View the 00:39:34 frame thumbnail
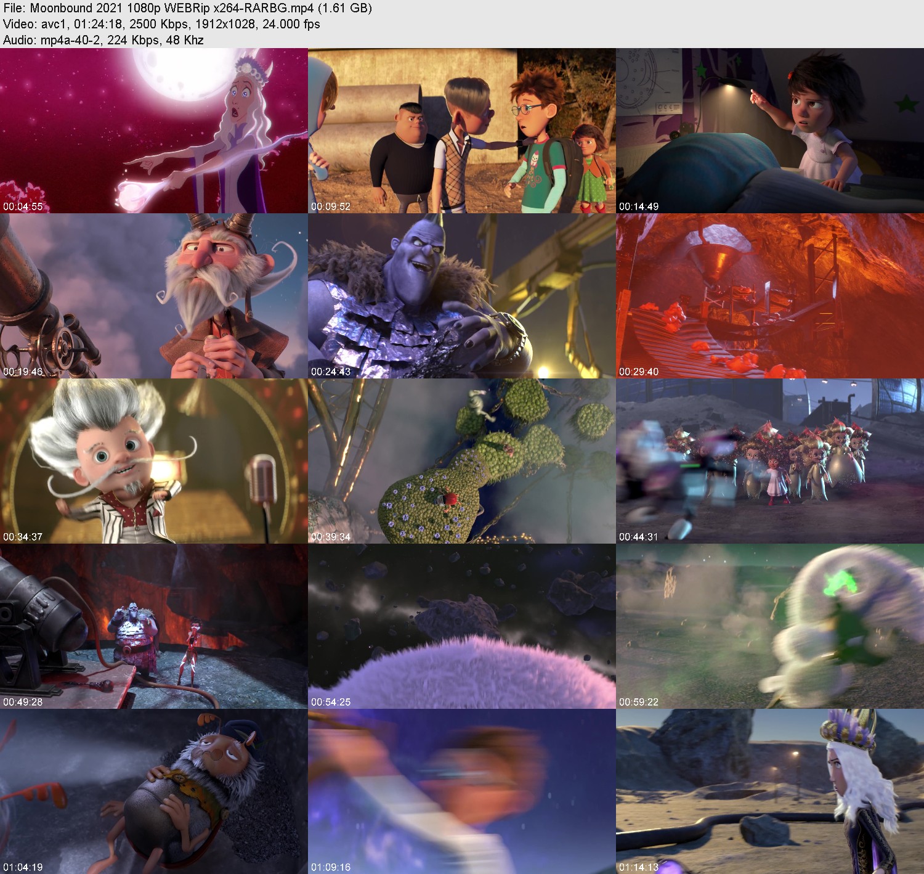The width and height of the screenshot is (924, 874). pos(461,461)
